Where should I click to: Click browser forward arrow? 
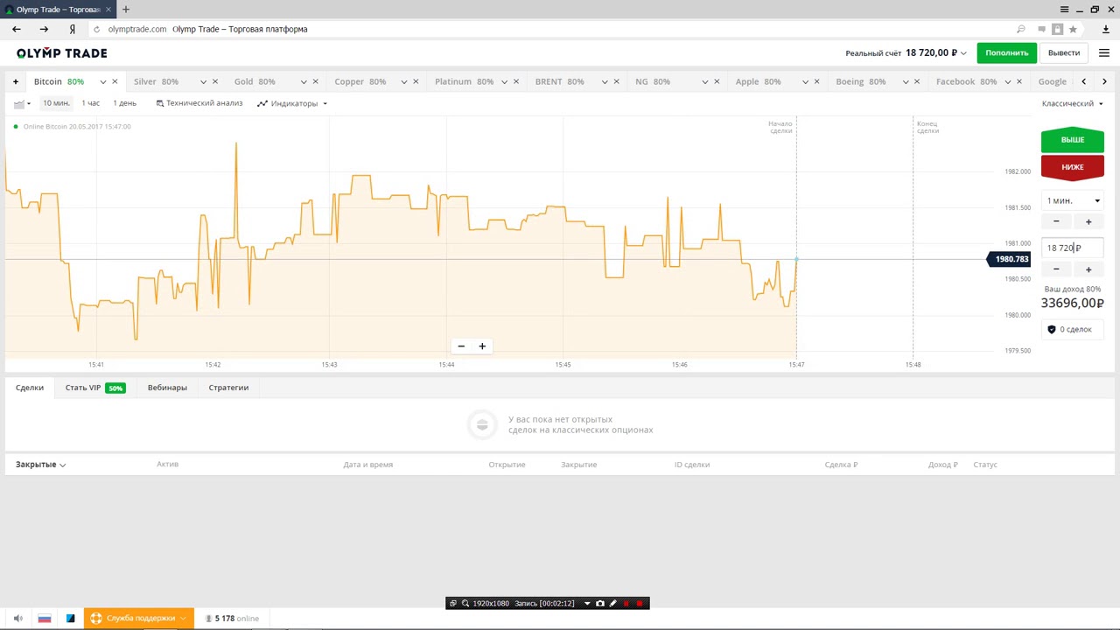pos(44,29)
